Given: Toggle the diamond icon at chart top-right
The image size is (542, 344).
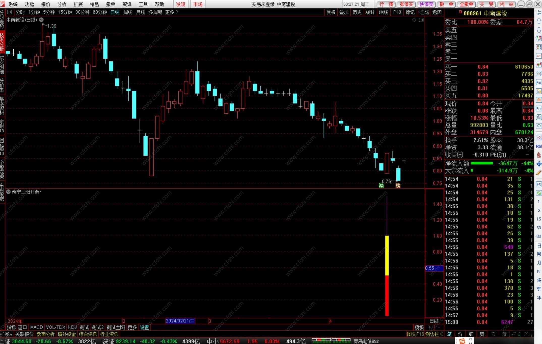Looking at the screenshot, I should tap(414, 20).
